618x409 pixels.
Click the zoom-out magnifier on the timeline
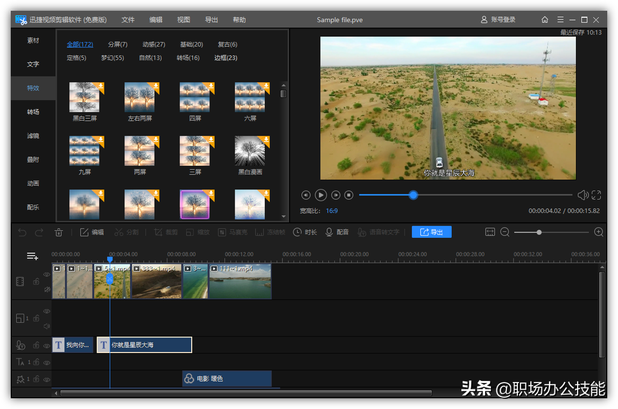tap(505, 232)
